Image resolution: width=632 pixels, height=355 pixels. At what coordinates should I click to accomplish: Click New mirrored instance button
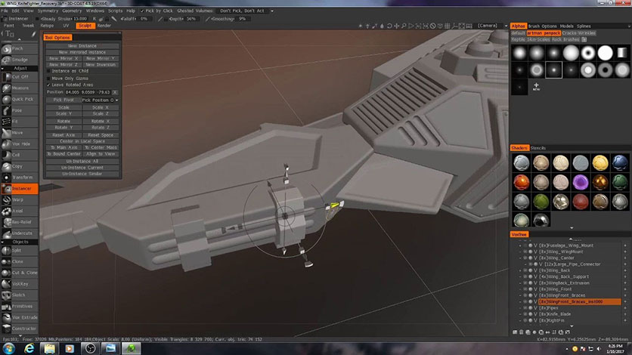(x=82, y=52)
